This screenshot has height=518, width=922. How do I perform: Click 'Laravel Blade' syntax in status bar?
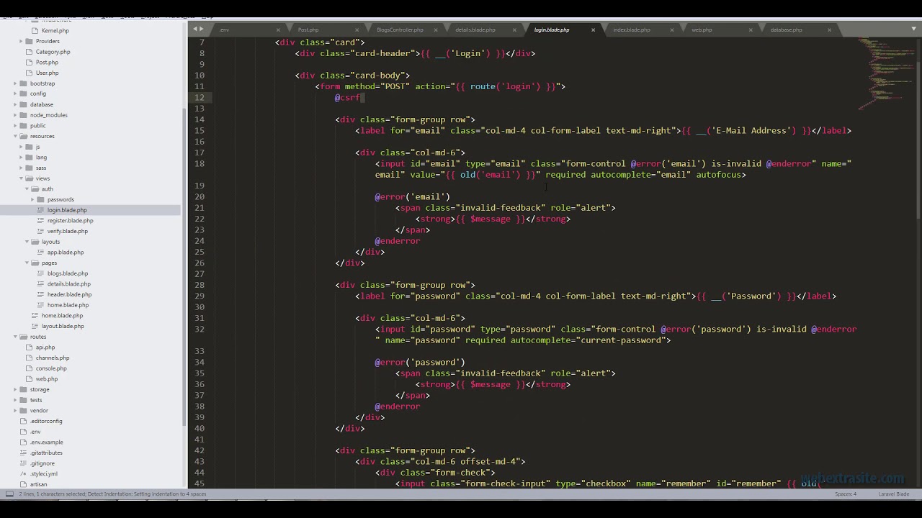894,494
